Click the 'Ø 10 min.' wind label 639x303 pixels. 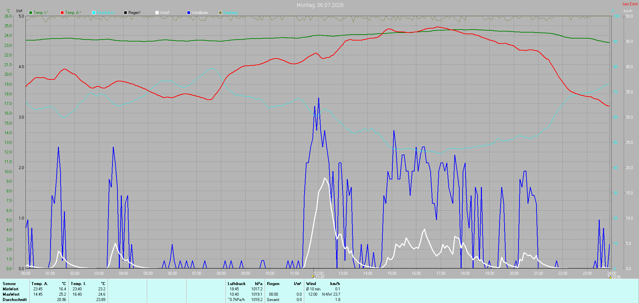(x=314, y=289)
